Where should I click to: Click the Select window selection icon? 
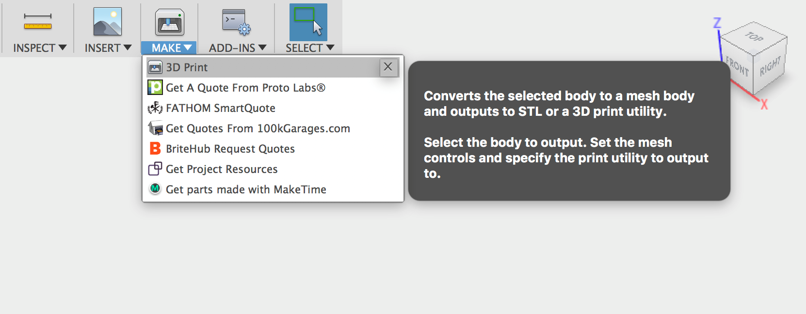click(308, 22)
